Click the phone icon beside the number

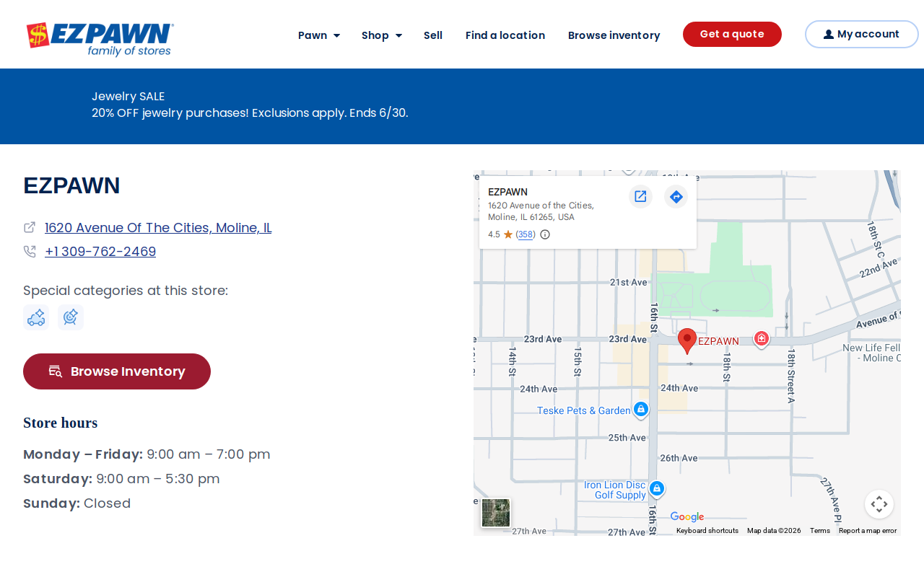30,251
